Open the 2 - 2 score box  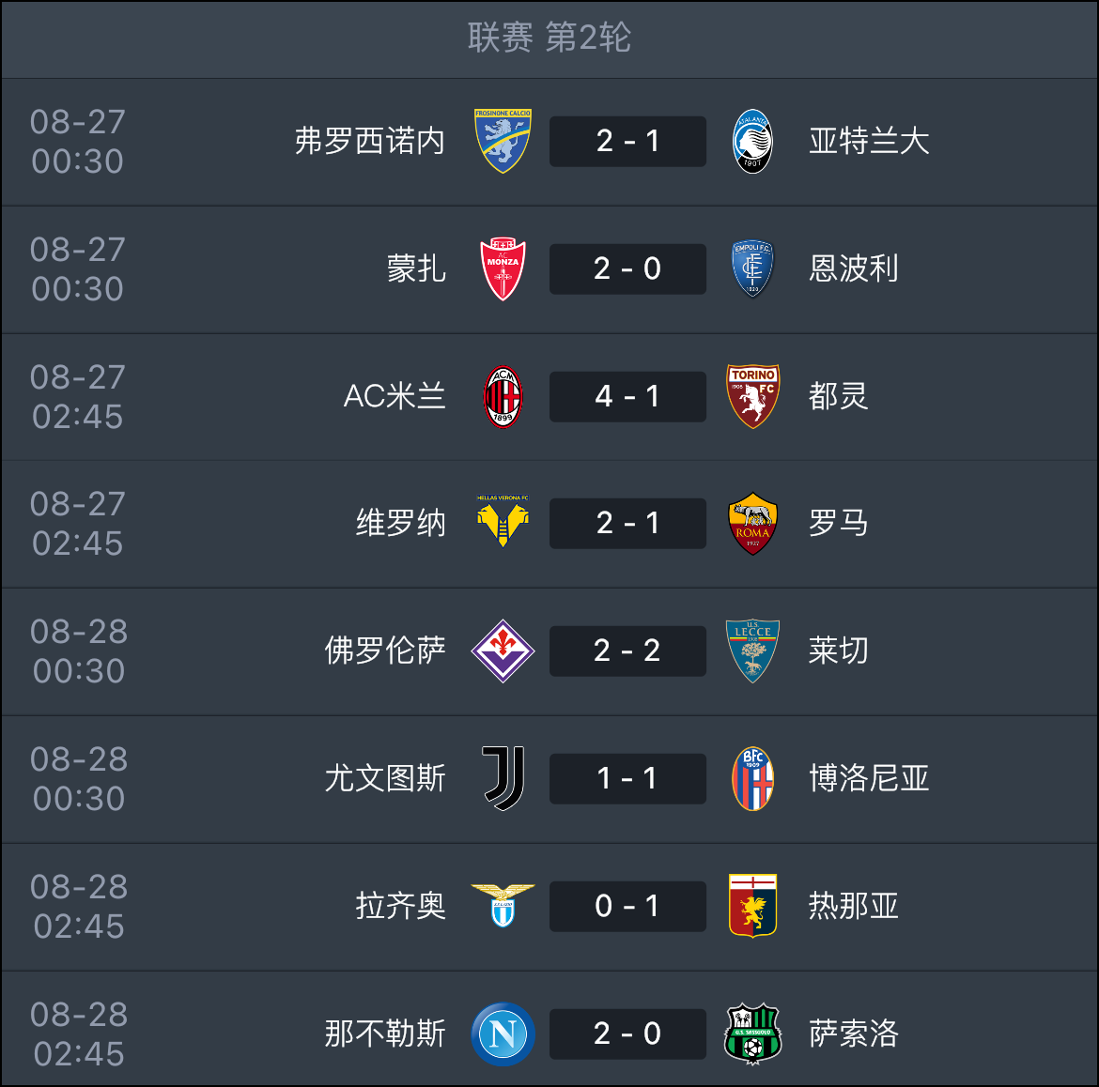click(627, 651)
